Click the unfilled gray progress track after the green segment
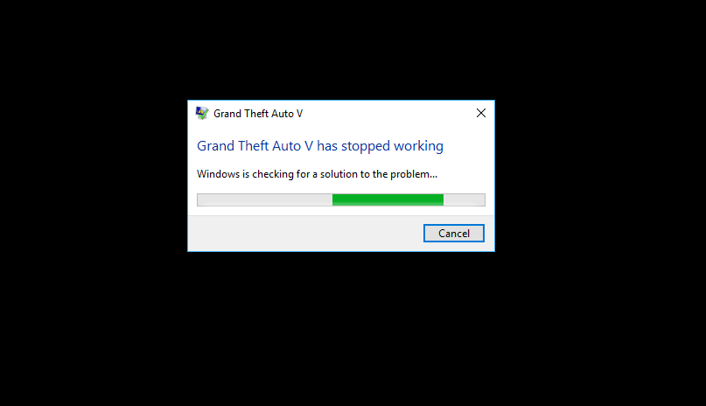 (x=465, y=199)
